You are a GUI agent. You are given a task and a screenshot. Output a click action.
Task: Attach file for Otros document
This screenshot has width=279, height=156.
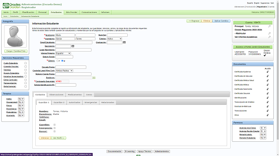pos(267,115)
